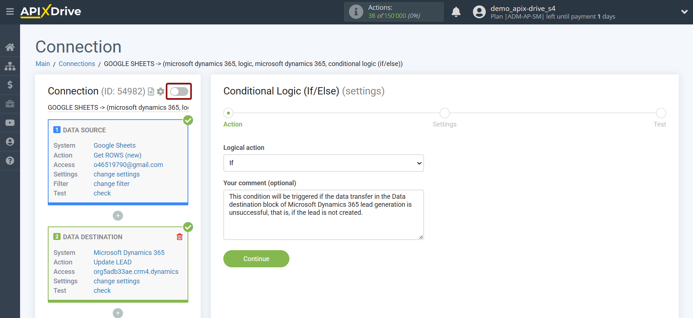
Task: Open the Get ROWS (new) action link
Action: point(118,155)
